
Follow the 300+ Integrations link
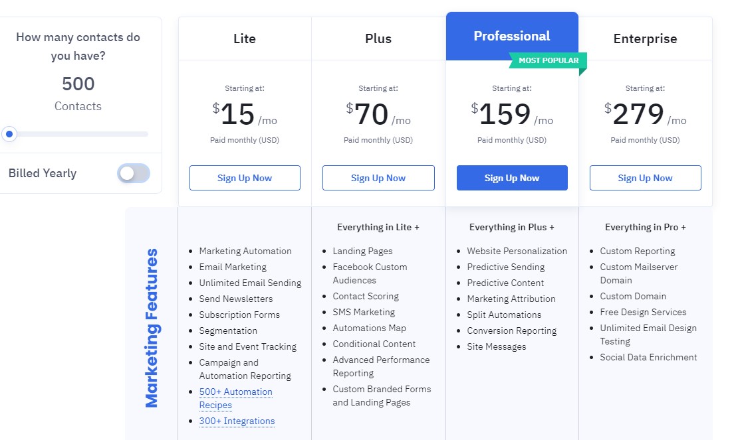coord(237,421)
